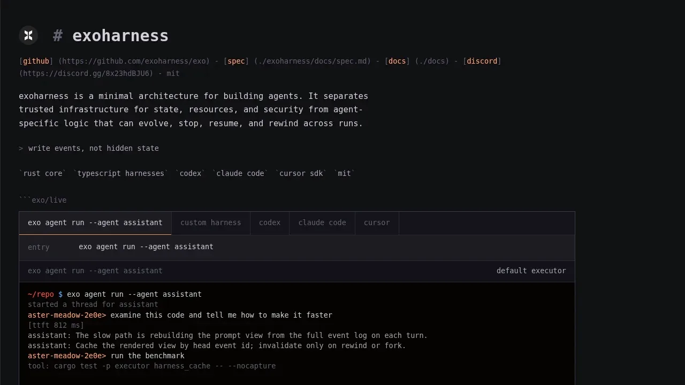Open the docs link
This screenshot has height=385, width=685.
397,61
